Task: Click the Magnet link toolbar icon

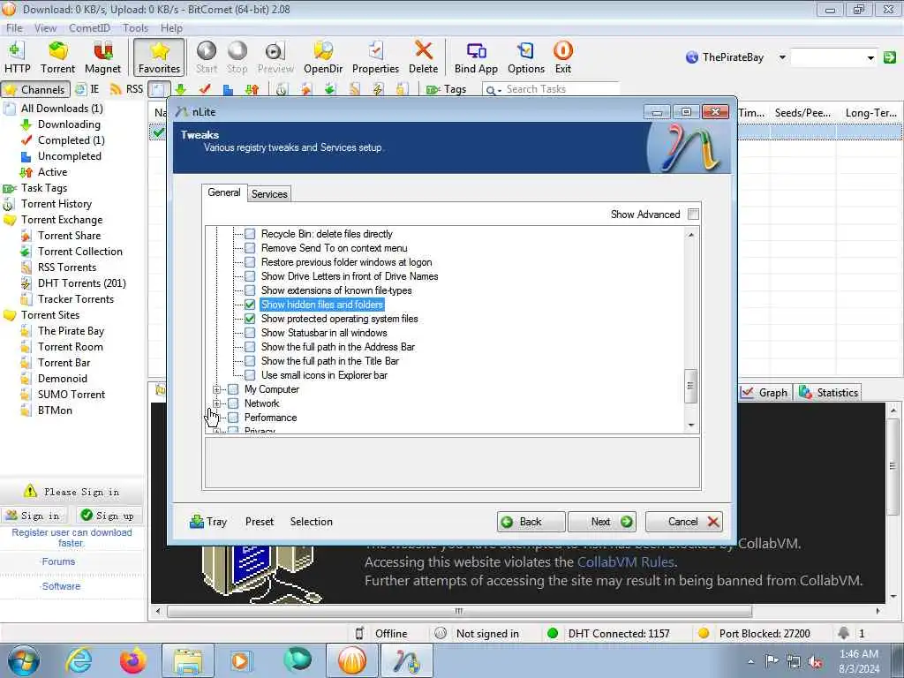Action: pyautogui.click(x=102, y=57)
